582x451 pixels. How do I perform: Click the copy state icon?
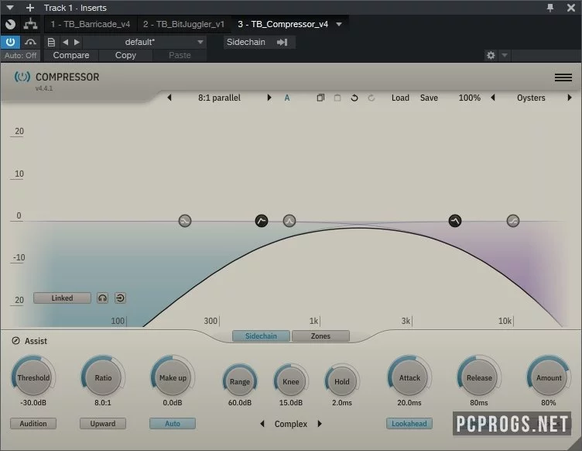(x=320, y=98)
